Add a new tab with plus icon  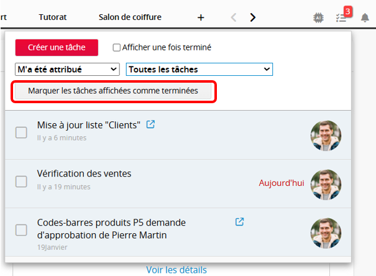pyautogui.click(x=201, y=17)
